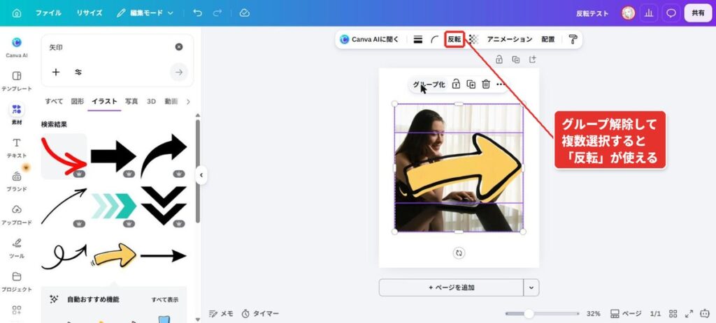Click the 矢印 search field
716x323 pixels.
pyautogui.click(x=110, y=47)
